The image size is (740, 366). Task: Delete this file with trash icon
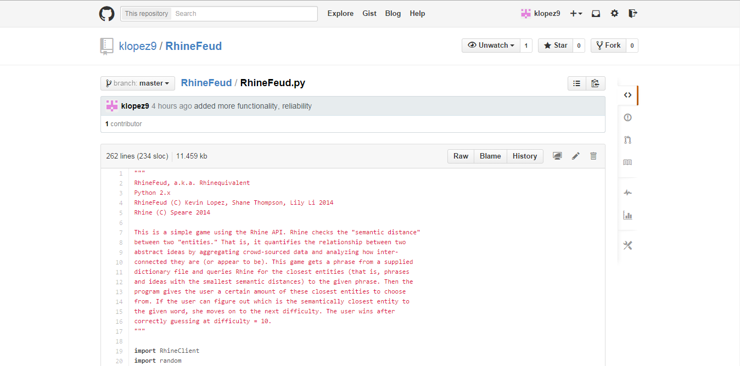pos(593,156)
